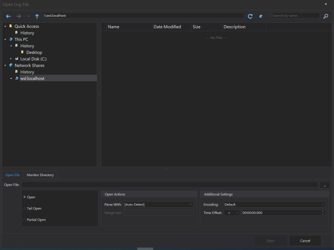The width and height of the screenshot is (334, 250).
Task: Select the Tail Open radio option
Action: coord(24,208)
